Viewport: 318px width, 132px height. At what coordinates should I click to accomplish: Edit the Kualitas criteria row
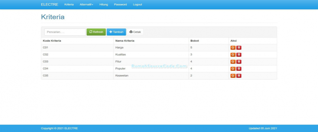[x=233, y=55]
